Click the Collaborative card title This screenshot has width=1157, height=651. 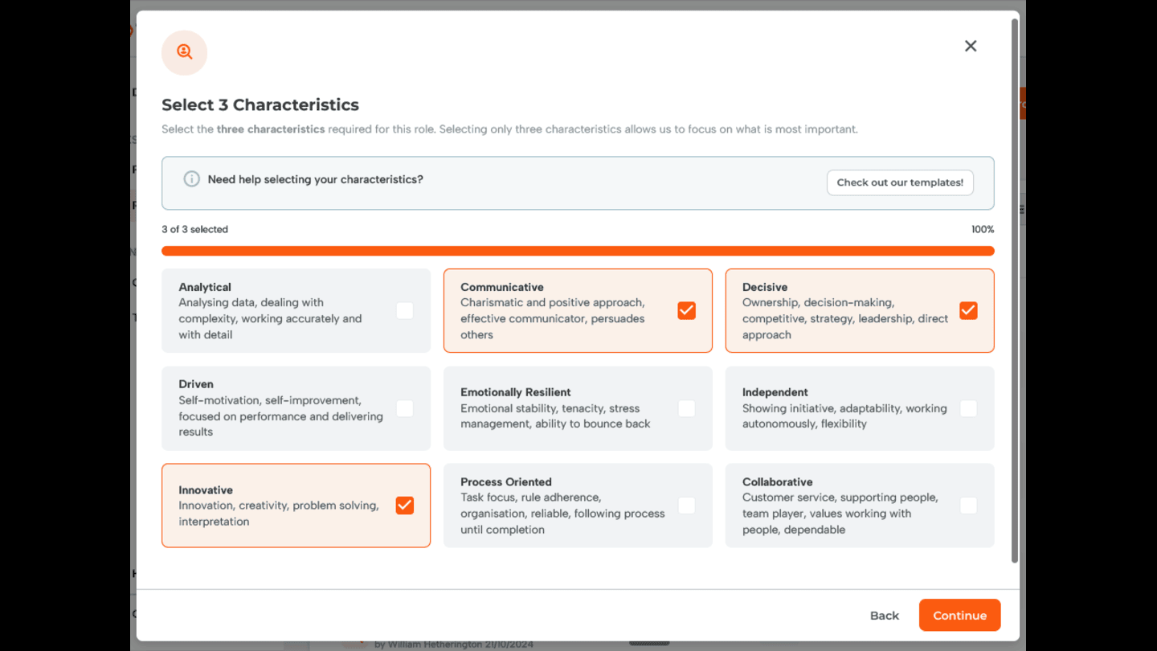(778, 482)
